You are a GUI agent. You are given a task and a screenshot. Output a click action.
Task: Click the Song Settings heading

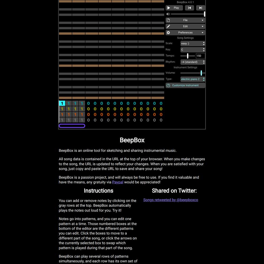click(x=185, y=38)
